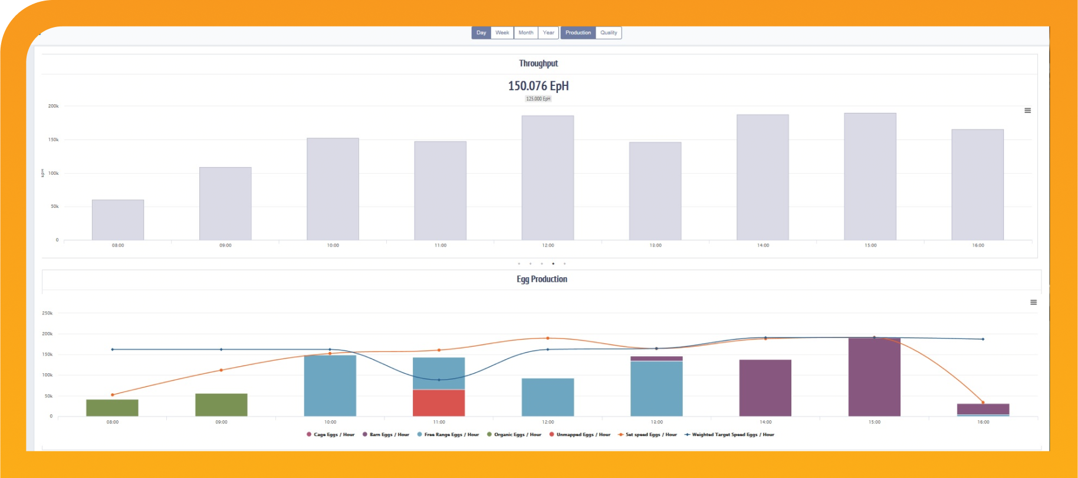The width and height of the screenshot is (1078, 478).
Task: Toggle Cage Eggs / Hour legend series
Action: (x=330, y=435)
